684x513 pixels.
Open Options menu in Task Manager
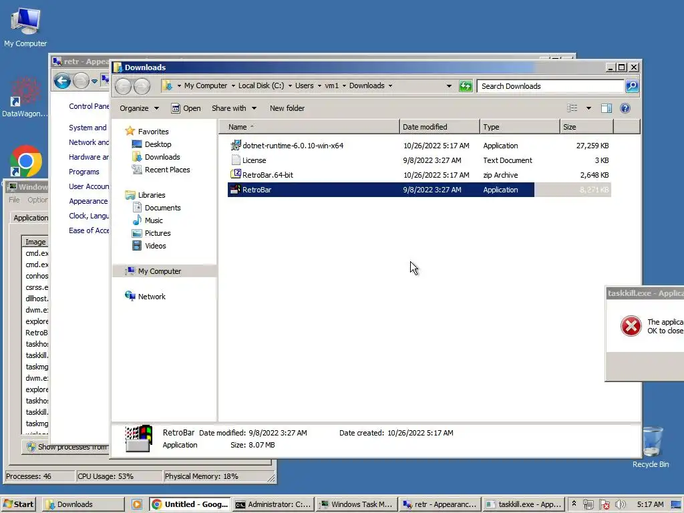coord(37,200)
